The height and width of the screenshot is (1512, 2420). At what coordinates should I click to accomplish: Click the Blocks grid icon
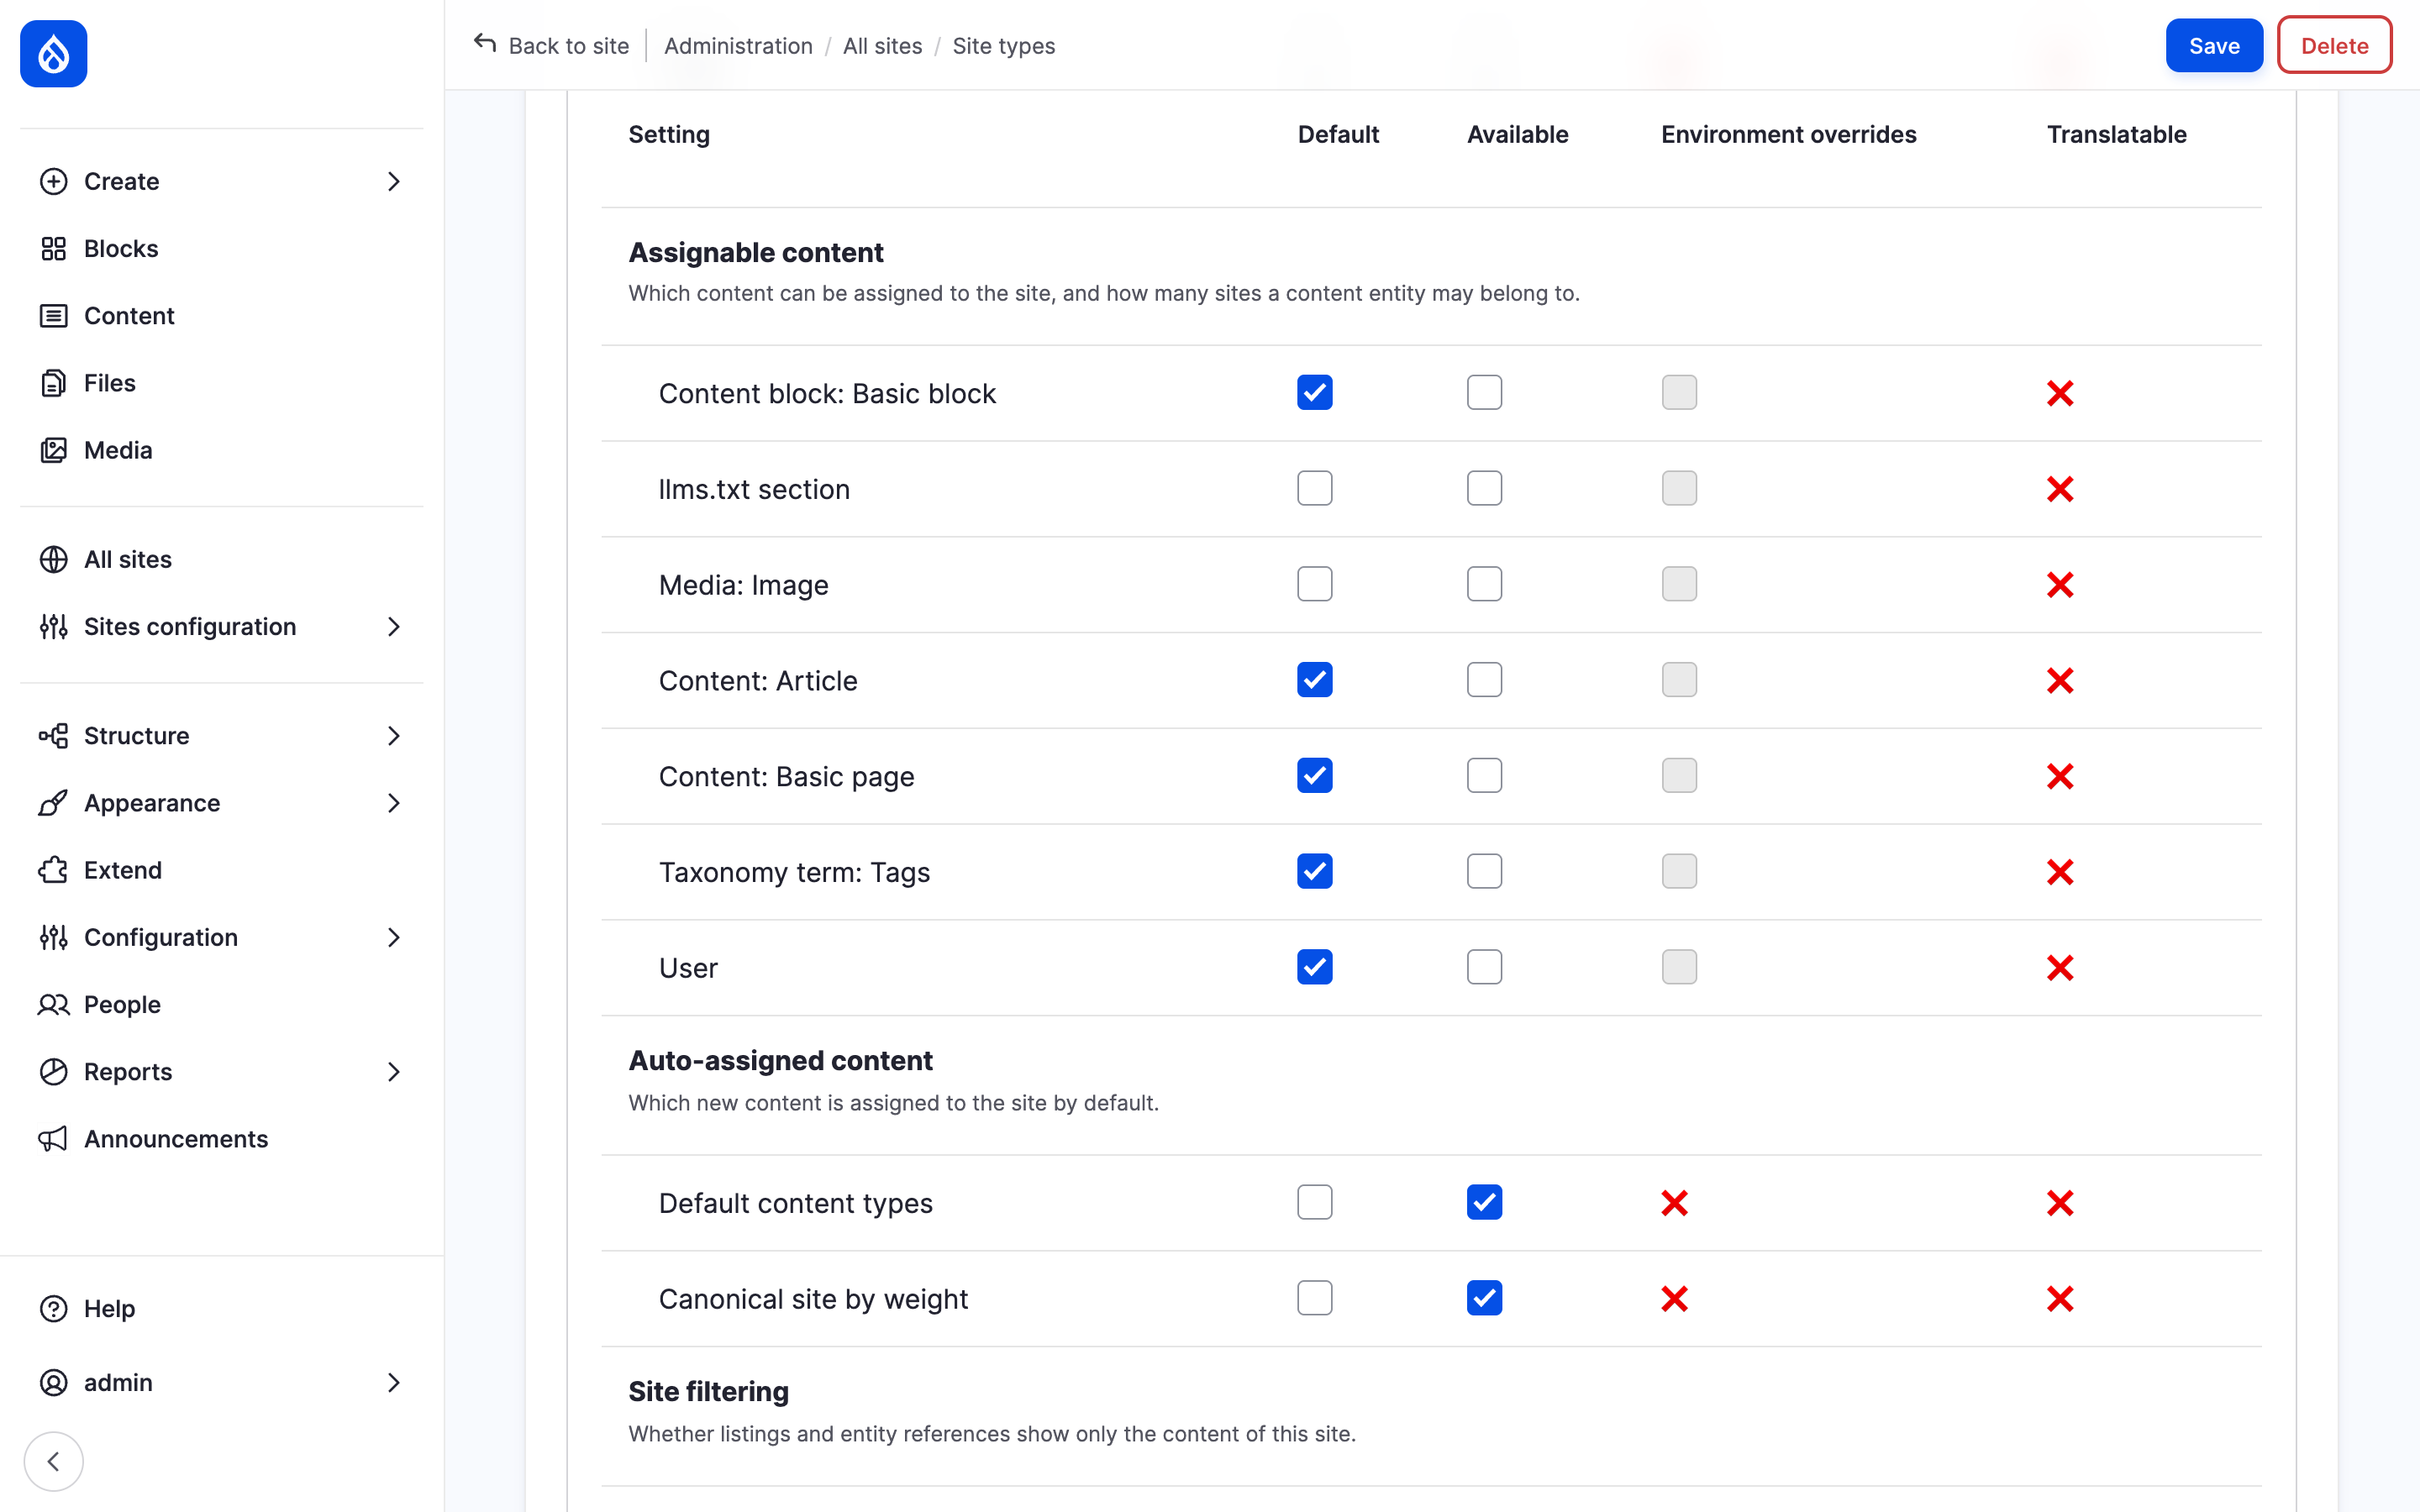pos(54,248)
